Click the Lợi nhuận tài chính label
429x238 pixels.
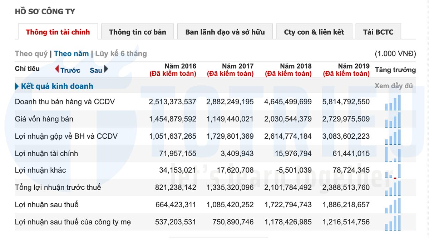46,153
